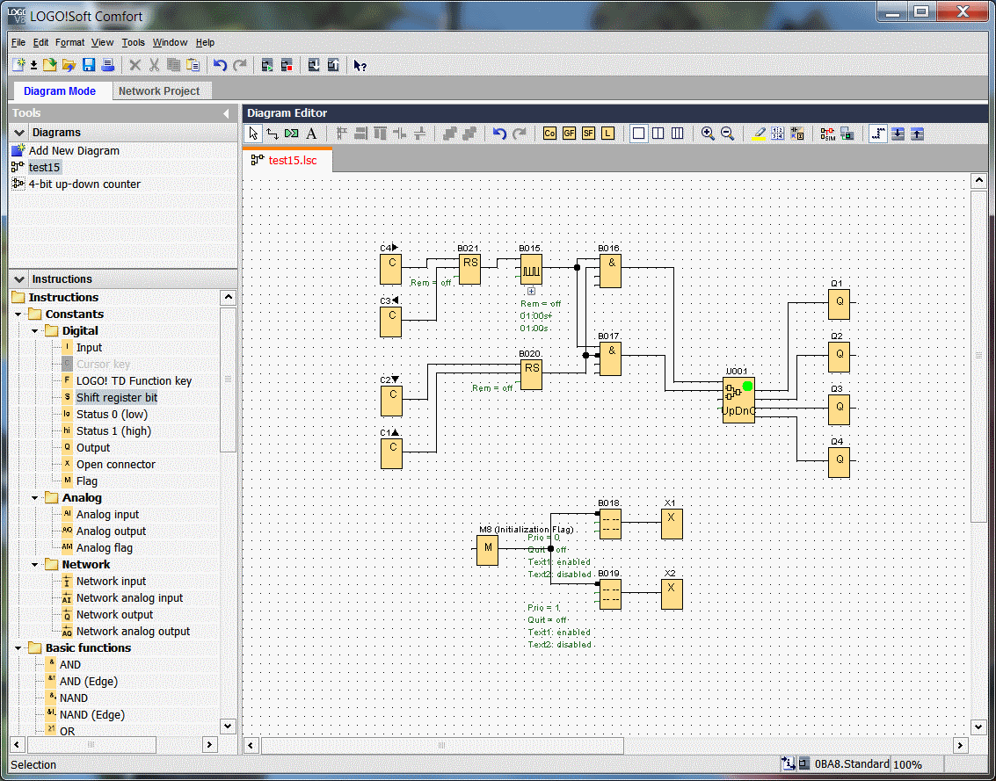The image size is (996, 781).
Task: Select test15 in Diagrams list
Action: [x=44, y=168]
